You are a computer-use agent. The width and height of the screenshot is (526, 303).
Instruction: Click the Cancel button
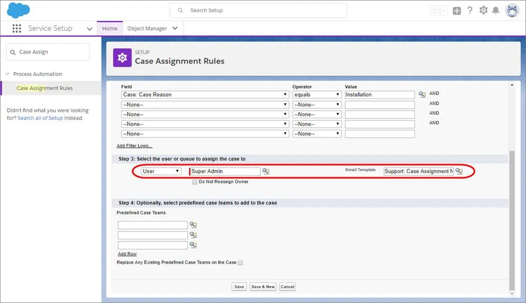click(287, 287)
